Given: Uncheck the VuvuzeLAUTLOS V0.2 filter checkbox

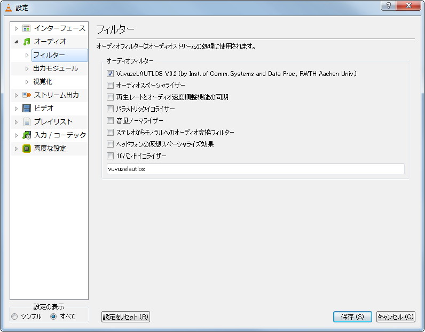Looking at the screenshot, I should coord(110,74).
